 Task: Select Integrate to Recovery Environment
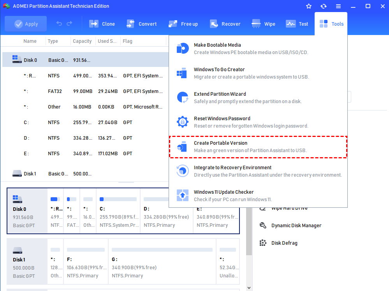tap(258, 171)
